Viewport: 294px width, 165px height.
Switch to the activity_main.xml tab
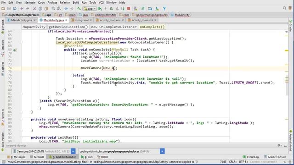pos(142,20)
